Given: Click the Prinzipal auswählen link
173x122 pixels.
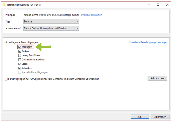Looking at the screenshot, I should pyautogui.click(x=92, y=15).
